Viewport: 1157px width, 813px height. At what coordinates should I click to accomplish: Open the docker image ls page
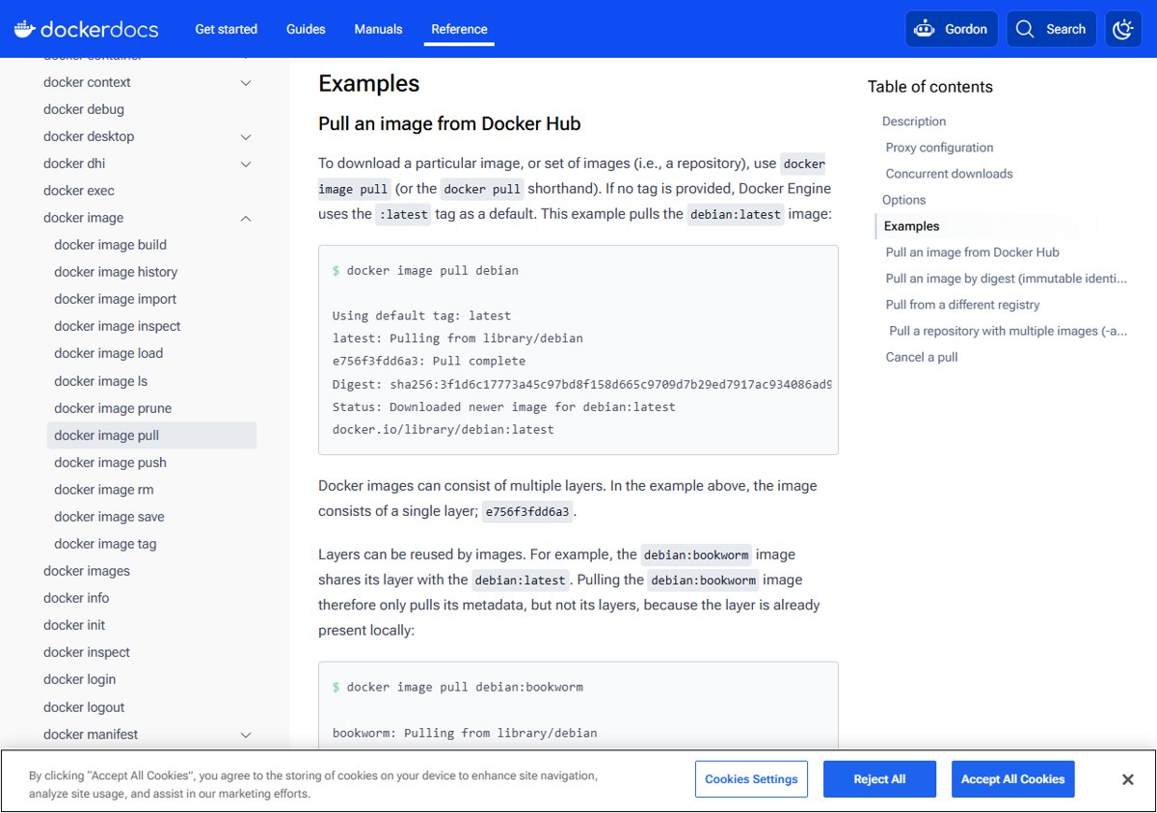pyautogui.click(x=100, y=381)
